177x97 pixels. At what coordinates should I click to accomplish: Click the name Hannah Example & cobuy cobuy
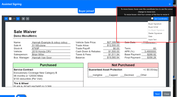pos(50,42)
